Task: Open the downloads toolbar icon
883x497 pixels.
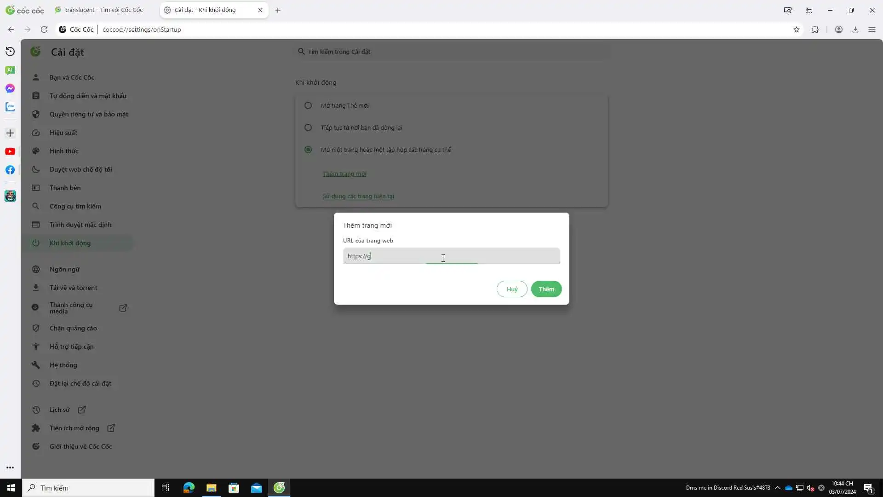Action: [x=855, y=29]
